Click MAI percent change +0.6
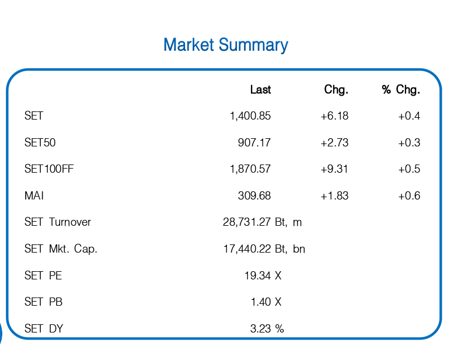The width and height of the screenshot is (461, 350). (409, 196)
